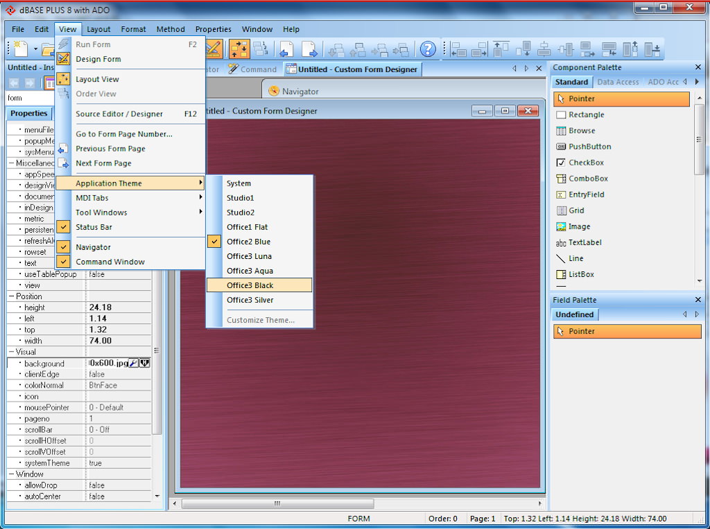Screen dimensions: 710x529
Task: Collapse the Window property group
Action: pyautogui.click(x=11, y=474)
